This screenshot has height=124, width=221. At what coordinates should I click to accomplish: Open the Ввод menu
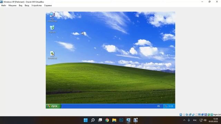[27, 6]
